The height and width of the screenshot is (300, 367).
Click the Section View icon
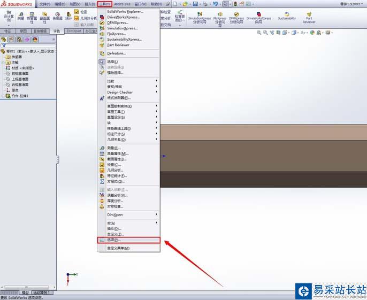click(x=278, y=33)
